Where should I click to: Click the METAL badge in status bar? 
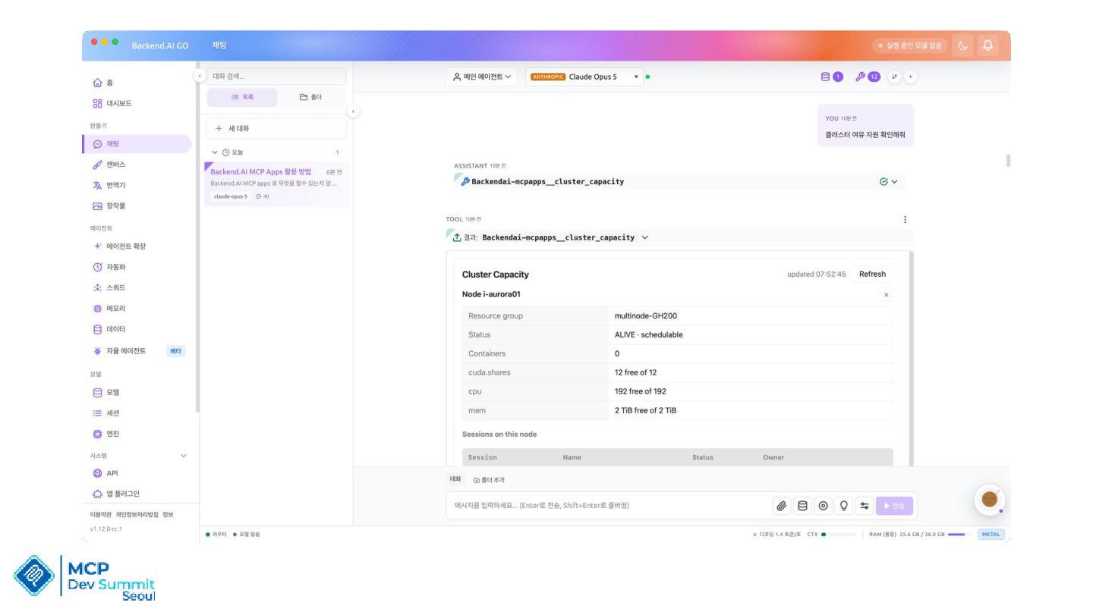point(991,535)
